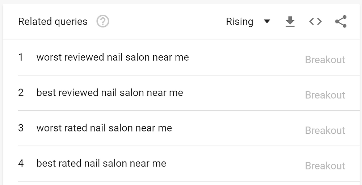Click the help question mark icon
This screenshot has width=362, height=185.
(x=103, y=21)
